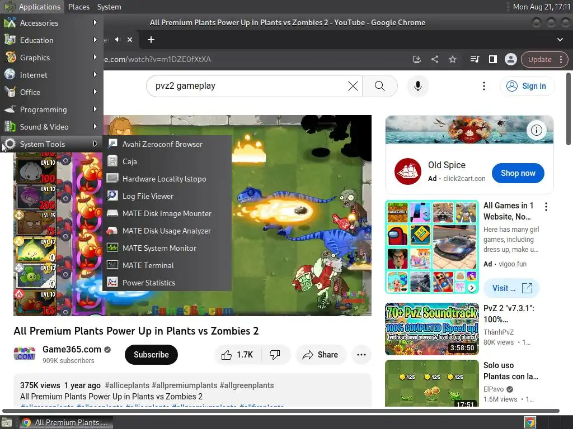Screen dimensions: 573x429
Task: Expand the tab search chevron
Action: point(560,40)
